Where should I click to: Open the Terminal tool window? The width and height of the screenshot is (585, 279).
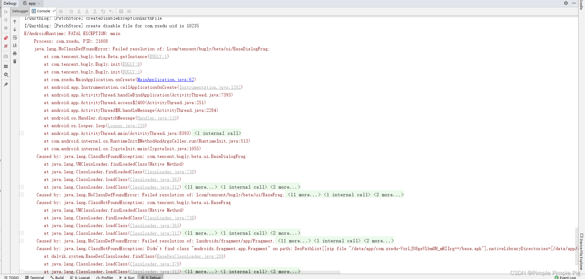pos(34,277)
